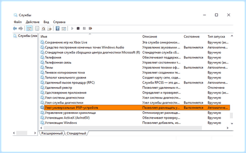Image resolution: width=246 pixels, height=153 pixels.
Task: Select Службы (лок tree node
Action: [25, 36]
